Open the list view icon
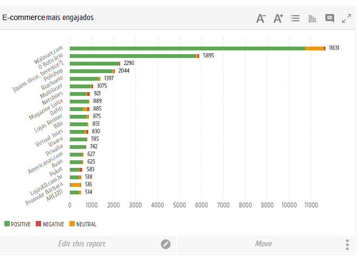This screenshot has height=261, width=359. pyautogui.click(x=295, y=18)
